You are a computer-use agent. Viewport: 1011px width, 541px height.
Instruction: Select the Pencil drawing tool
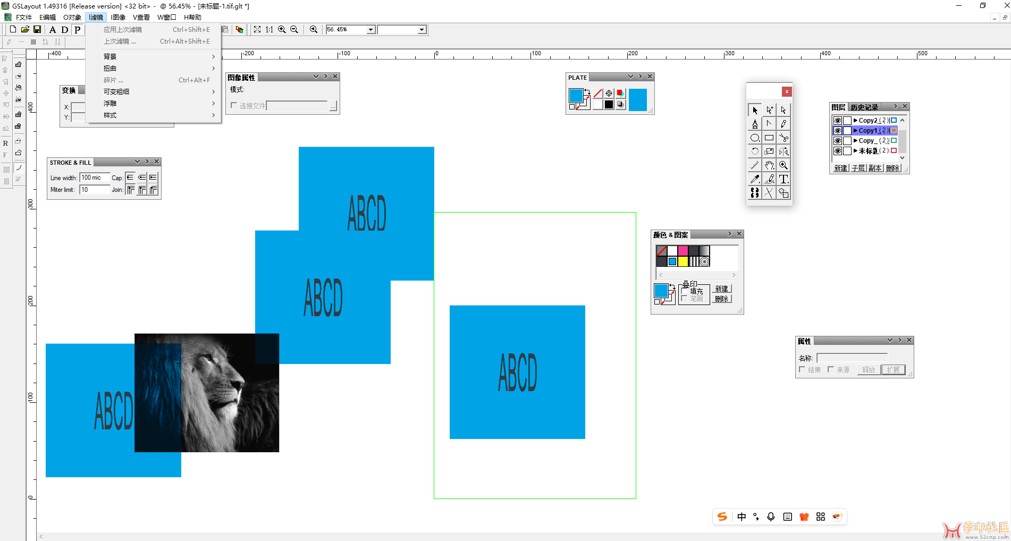click(x=783, y=124)
